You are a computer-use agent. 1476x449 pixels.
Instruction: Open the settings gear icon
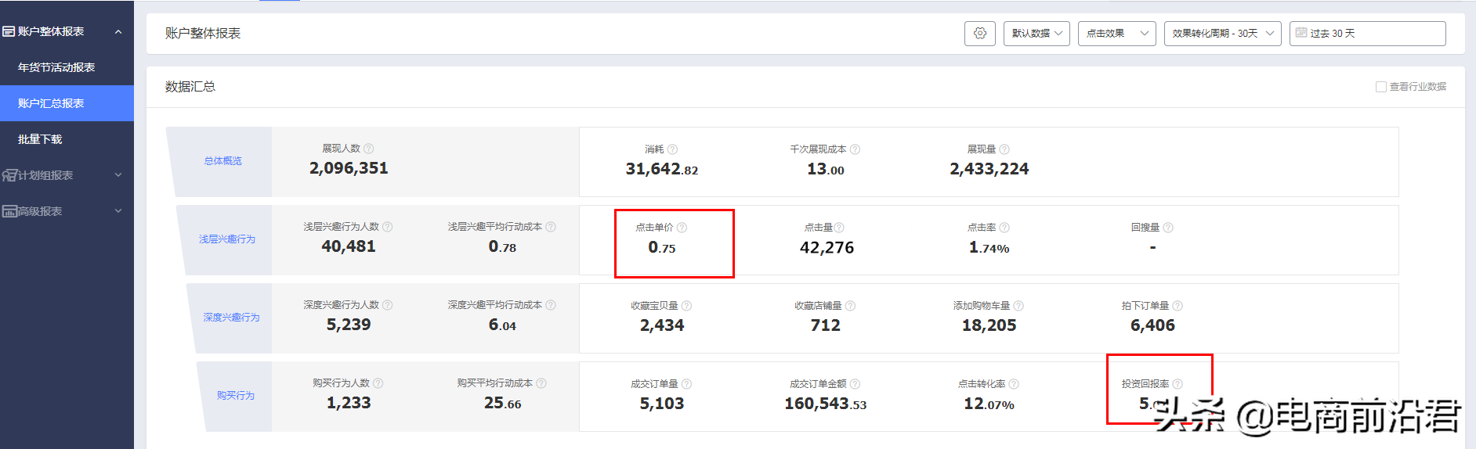979,34
